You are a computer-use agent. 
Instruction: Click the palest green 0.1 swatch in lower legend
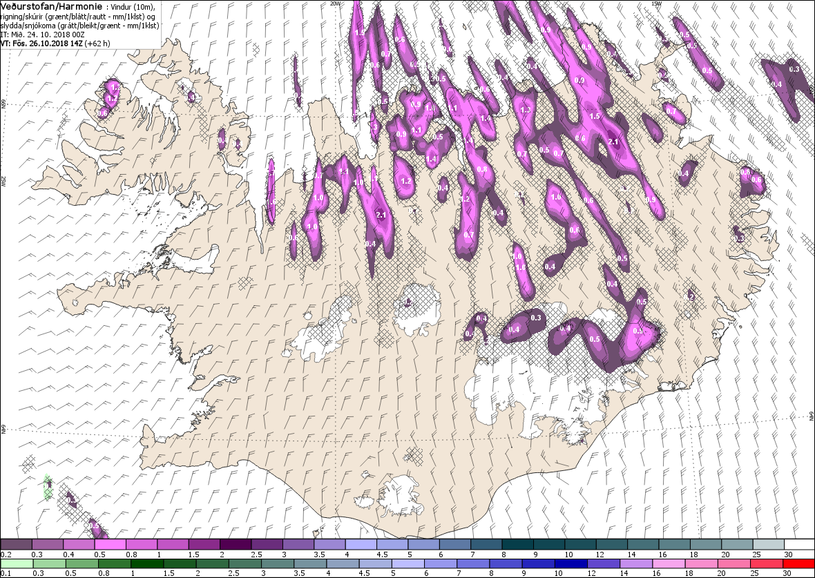[x=17, y=564]
